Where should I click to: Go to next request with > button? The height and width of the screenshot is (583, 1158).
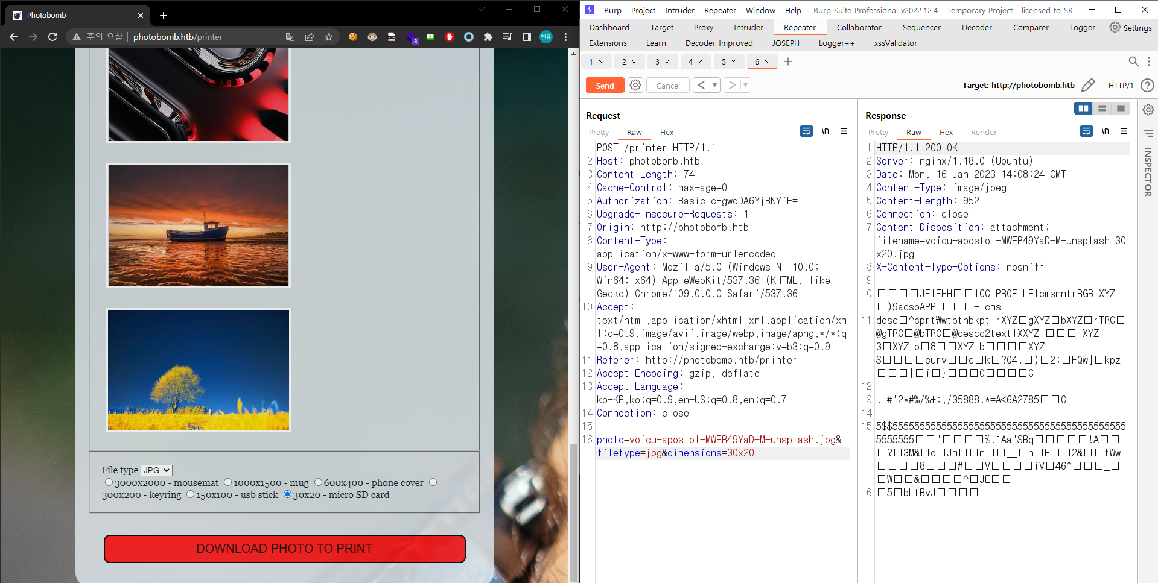pyautogui.click(x=732, y=85)
